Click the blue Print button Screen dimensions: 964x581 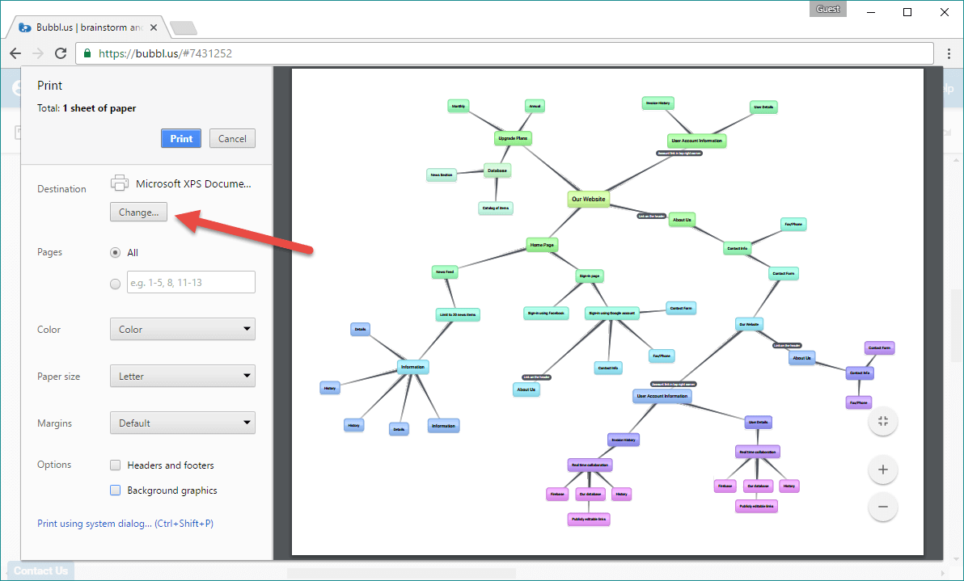pos(181,139)
